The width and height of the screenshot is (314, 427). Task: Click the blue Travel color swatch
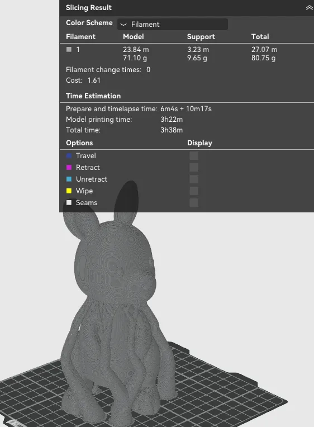coord(69,155)
